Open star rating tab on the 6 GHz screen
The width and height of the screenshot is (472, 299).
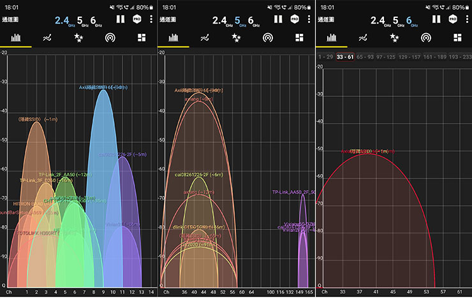[394, 38]
